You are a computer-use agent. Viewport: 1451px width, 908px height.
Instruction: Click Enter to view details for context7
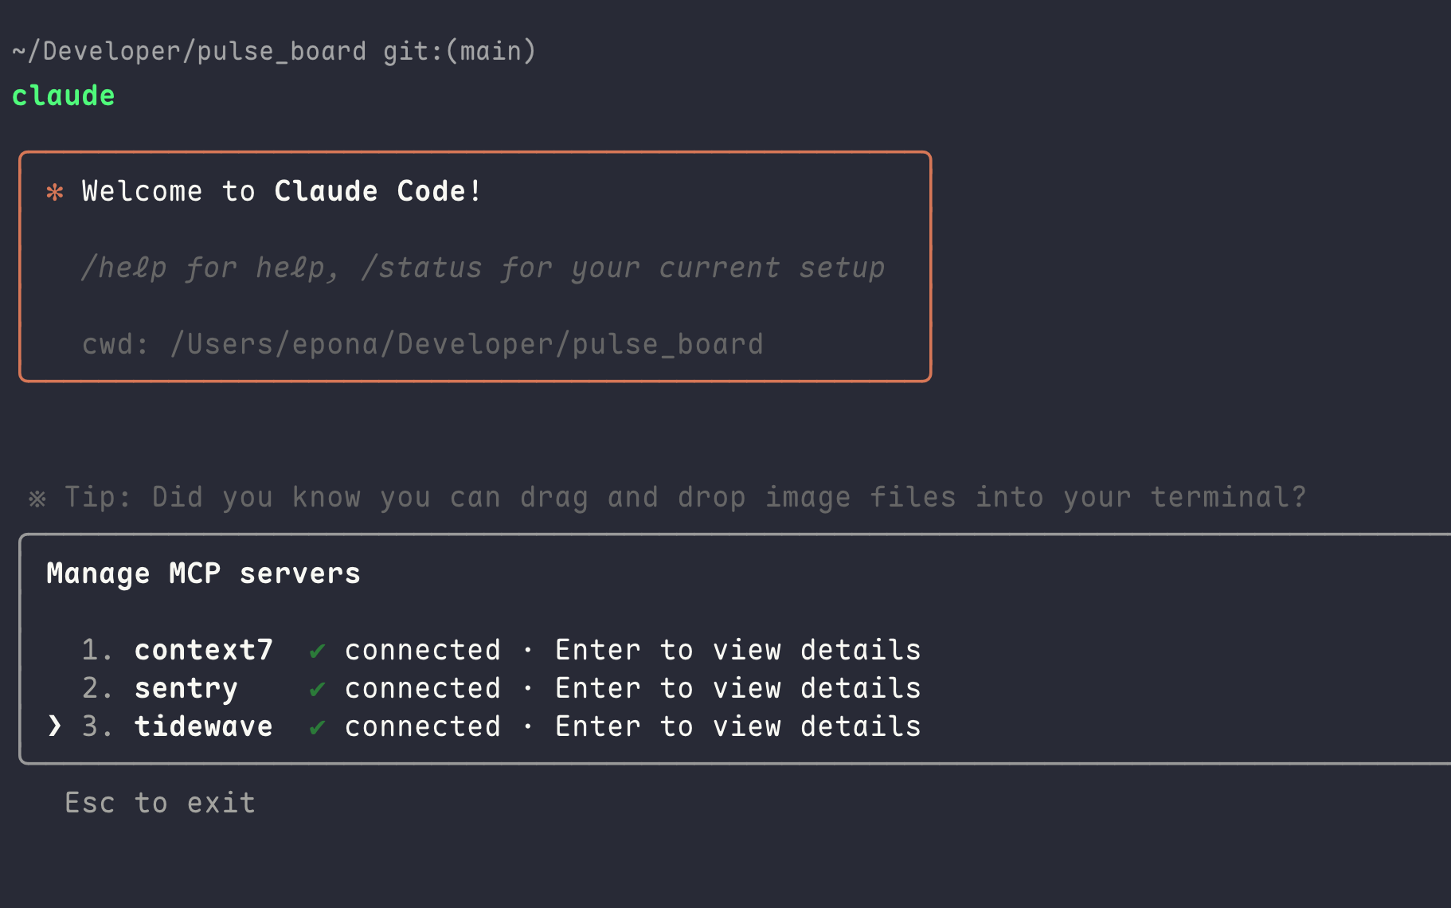[x=737, y=651]
